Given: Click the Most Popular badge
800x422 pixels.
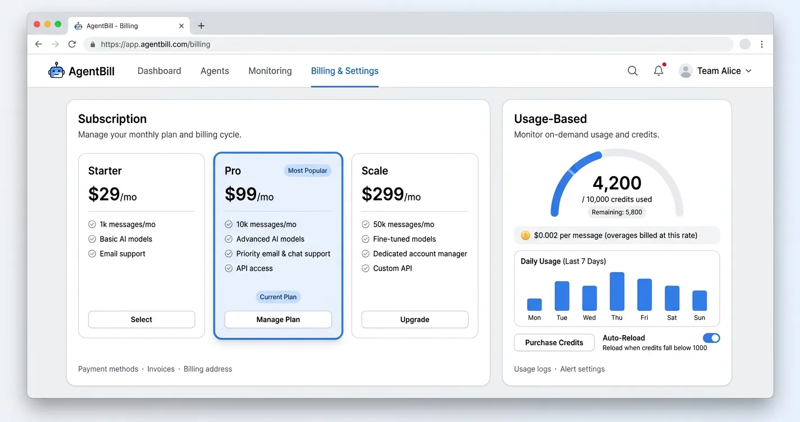Looking at the screenshot, I should [x=307, y=171].
